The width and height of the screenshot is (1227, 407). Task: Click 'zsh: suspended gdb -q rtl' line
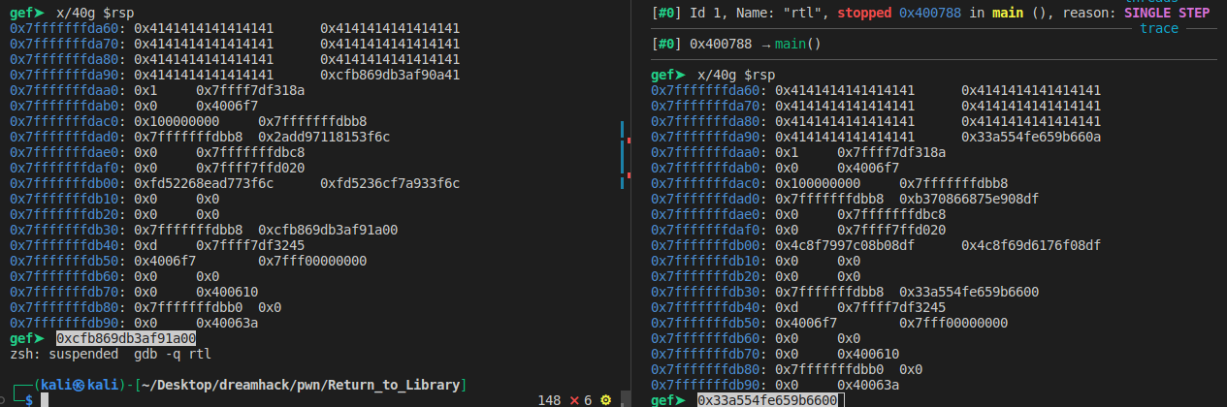tap(111, 354)
